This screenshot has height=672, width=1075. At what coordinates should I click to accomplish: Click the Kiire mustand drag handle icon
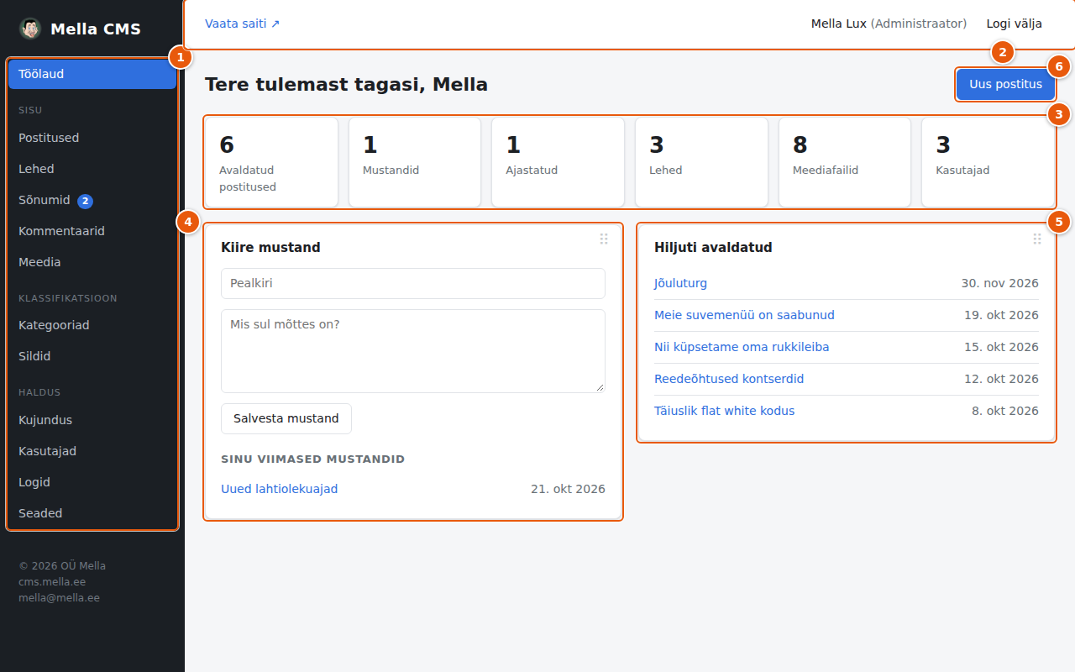point(604,239)
